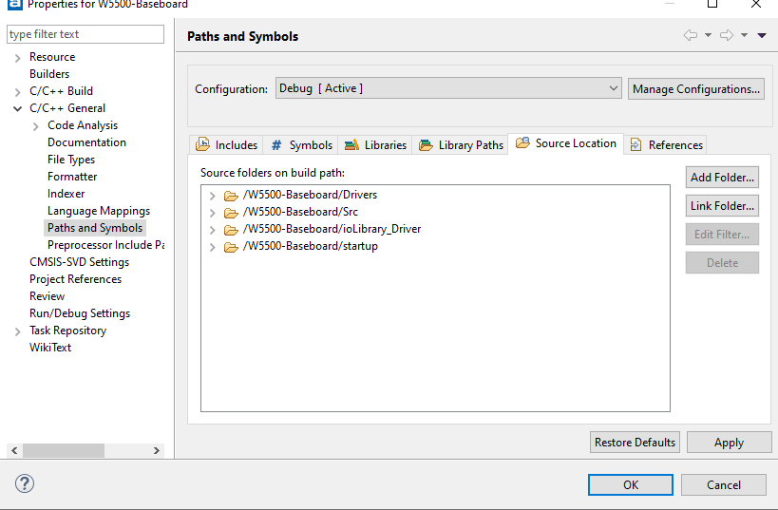The width and height of the screenshot is (778, 510).
Task: Go back with the left arrow icon
Action: click(x=691, y=35)
